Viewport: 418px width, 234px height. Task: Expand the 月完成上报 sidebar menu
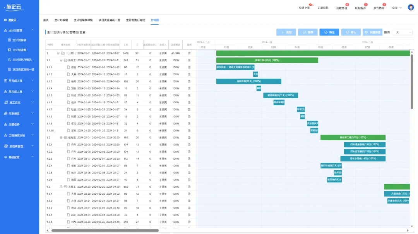pos(19,81)
